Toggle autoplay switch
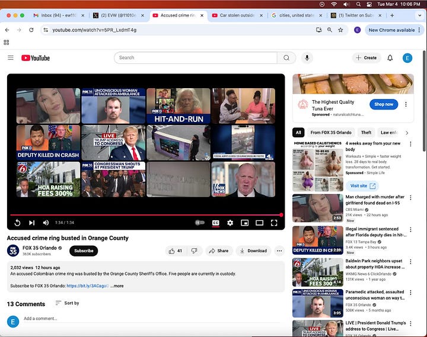 pyautogui.click(x=200, y=223)
